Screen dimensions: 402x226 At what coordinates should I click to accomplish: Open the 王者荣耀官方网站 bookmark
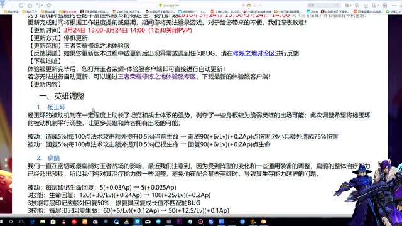(94, 11)
